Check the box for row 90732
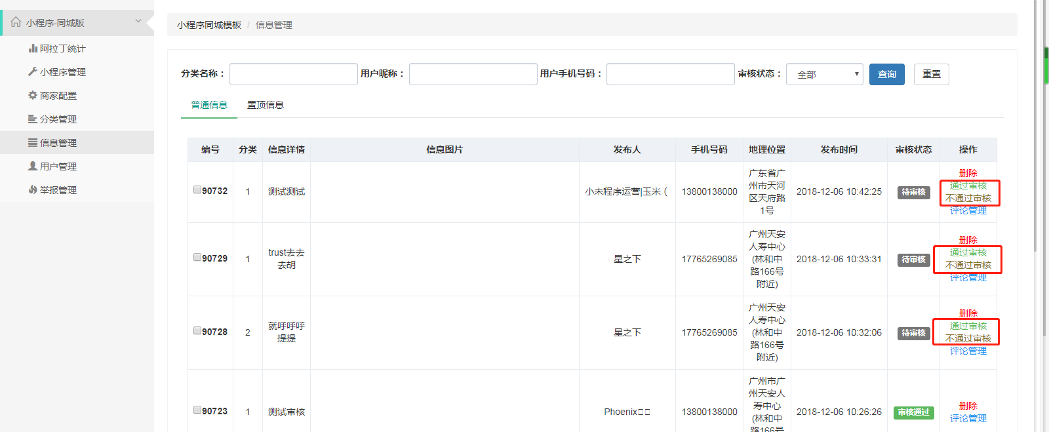This screenshot has height=432, width=1049. (x=197, y=190)
